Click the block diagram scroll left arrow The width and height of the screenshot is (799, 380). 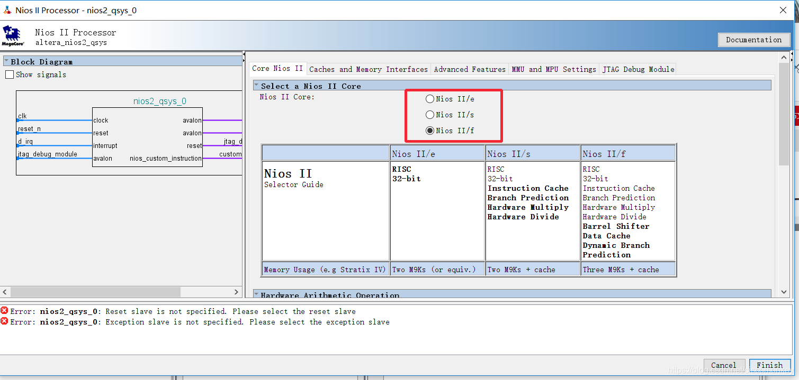(x=5, y=292)
